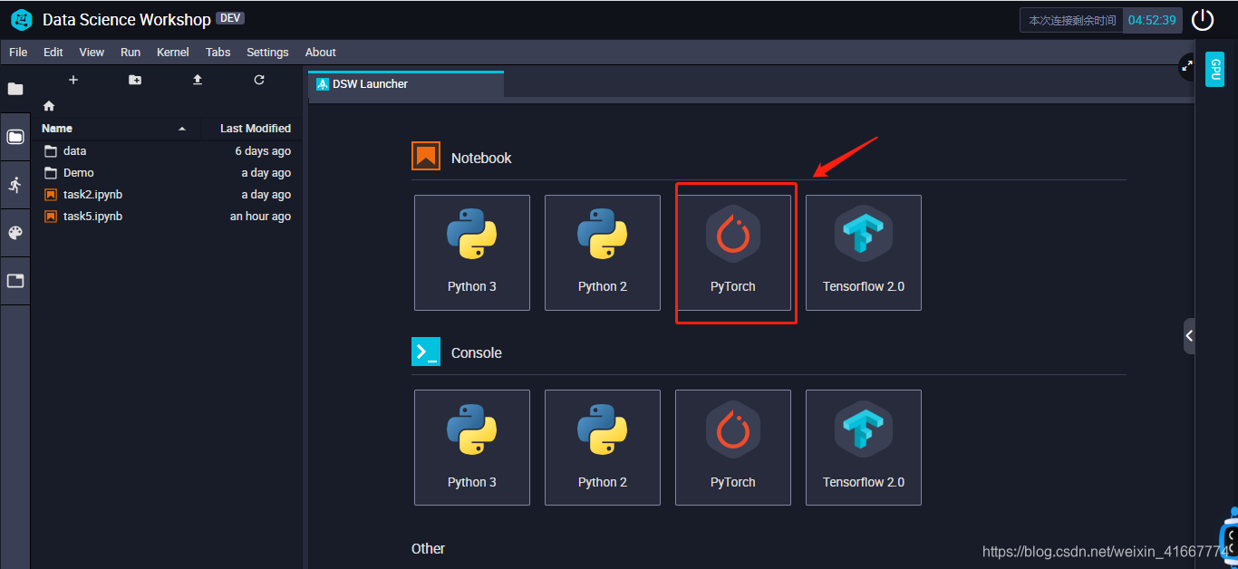Click "6 days ago" for data folder
This screenshot has height=569, width=1238.
(x=263, y=151)
